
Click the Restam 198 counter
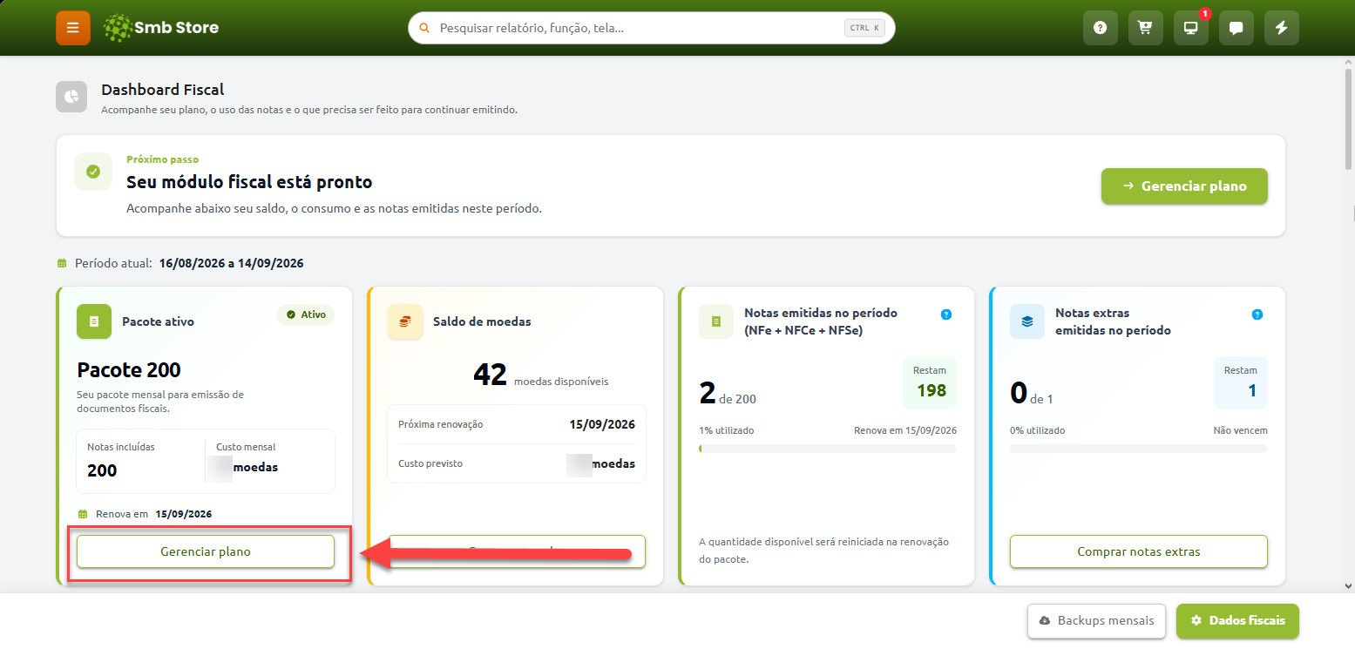(930, 382)
